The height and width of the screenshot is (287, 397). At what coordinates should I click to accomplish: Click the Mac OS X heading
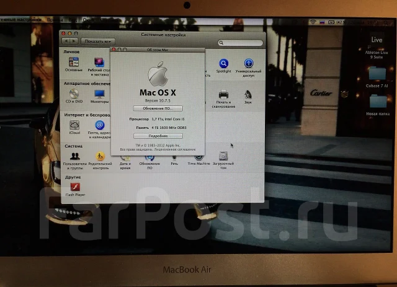click(158, 92)
